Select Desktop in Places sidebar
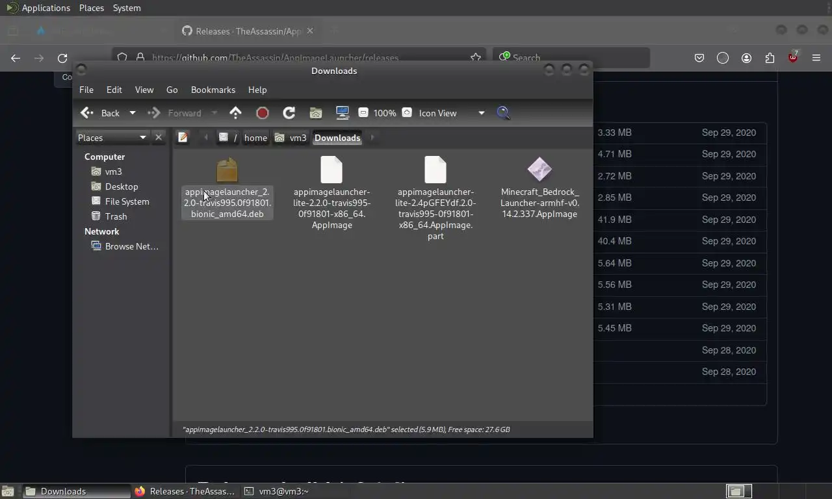 pyautogui.click(x=122, y=186)
